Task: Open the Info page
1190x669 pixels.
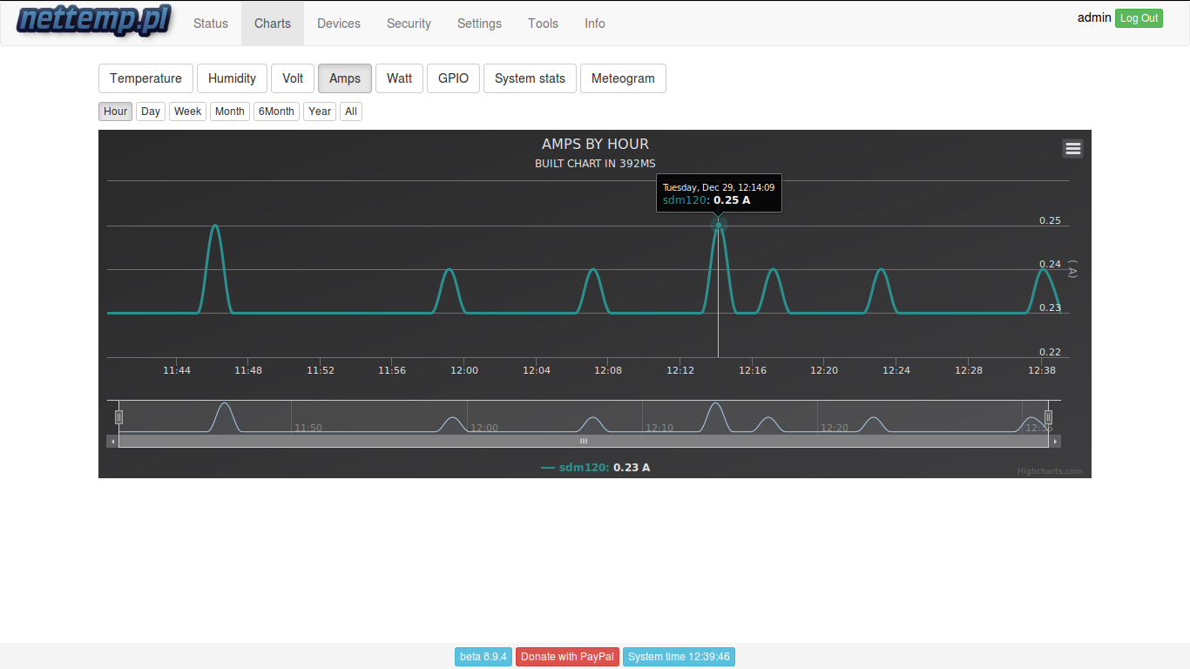Action: point(595,24)
